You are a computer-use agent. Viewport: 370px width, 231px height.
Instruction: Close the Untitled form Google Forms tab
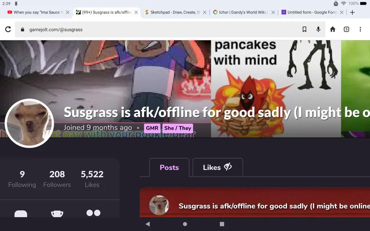[x=342, y=12]
